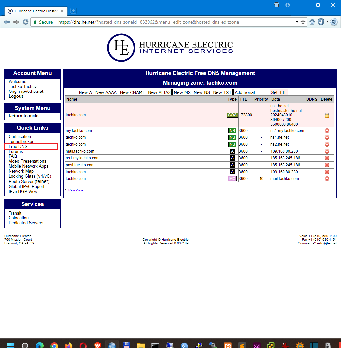Open the Mobile Network Apps link
The image size is (341, 348).
coord(29,166)
